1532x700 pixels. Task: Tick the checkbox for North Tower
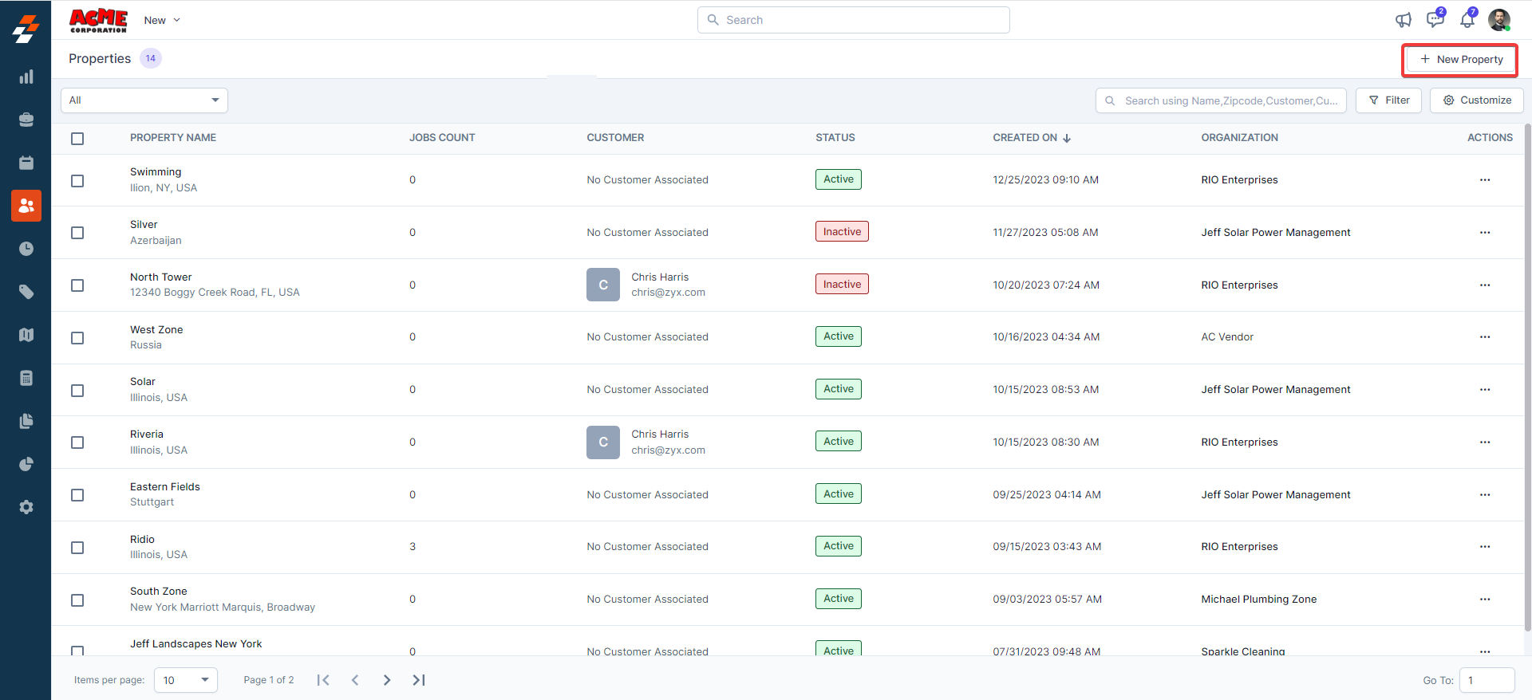tap(77, 285)
